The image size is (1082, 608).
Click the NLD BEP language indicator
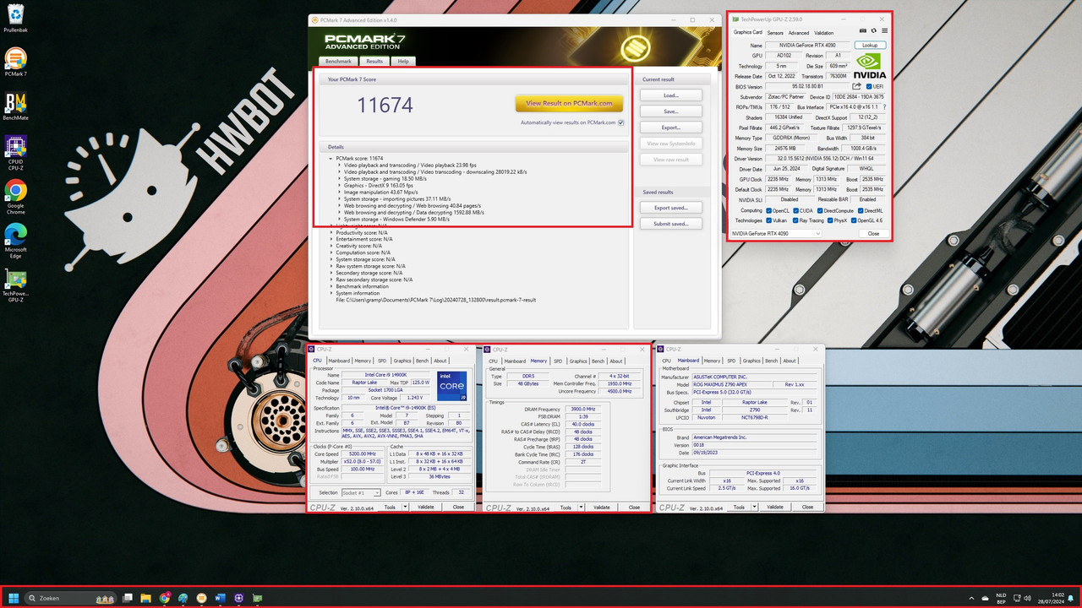click(1001, 598)
